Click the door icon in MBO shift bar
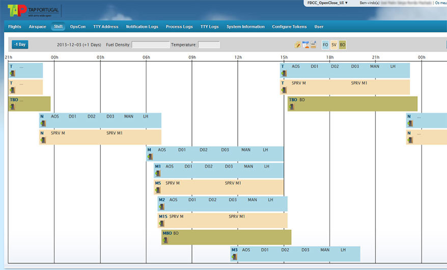 coord(165,240)
